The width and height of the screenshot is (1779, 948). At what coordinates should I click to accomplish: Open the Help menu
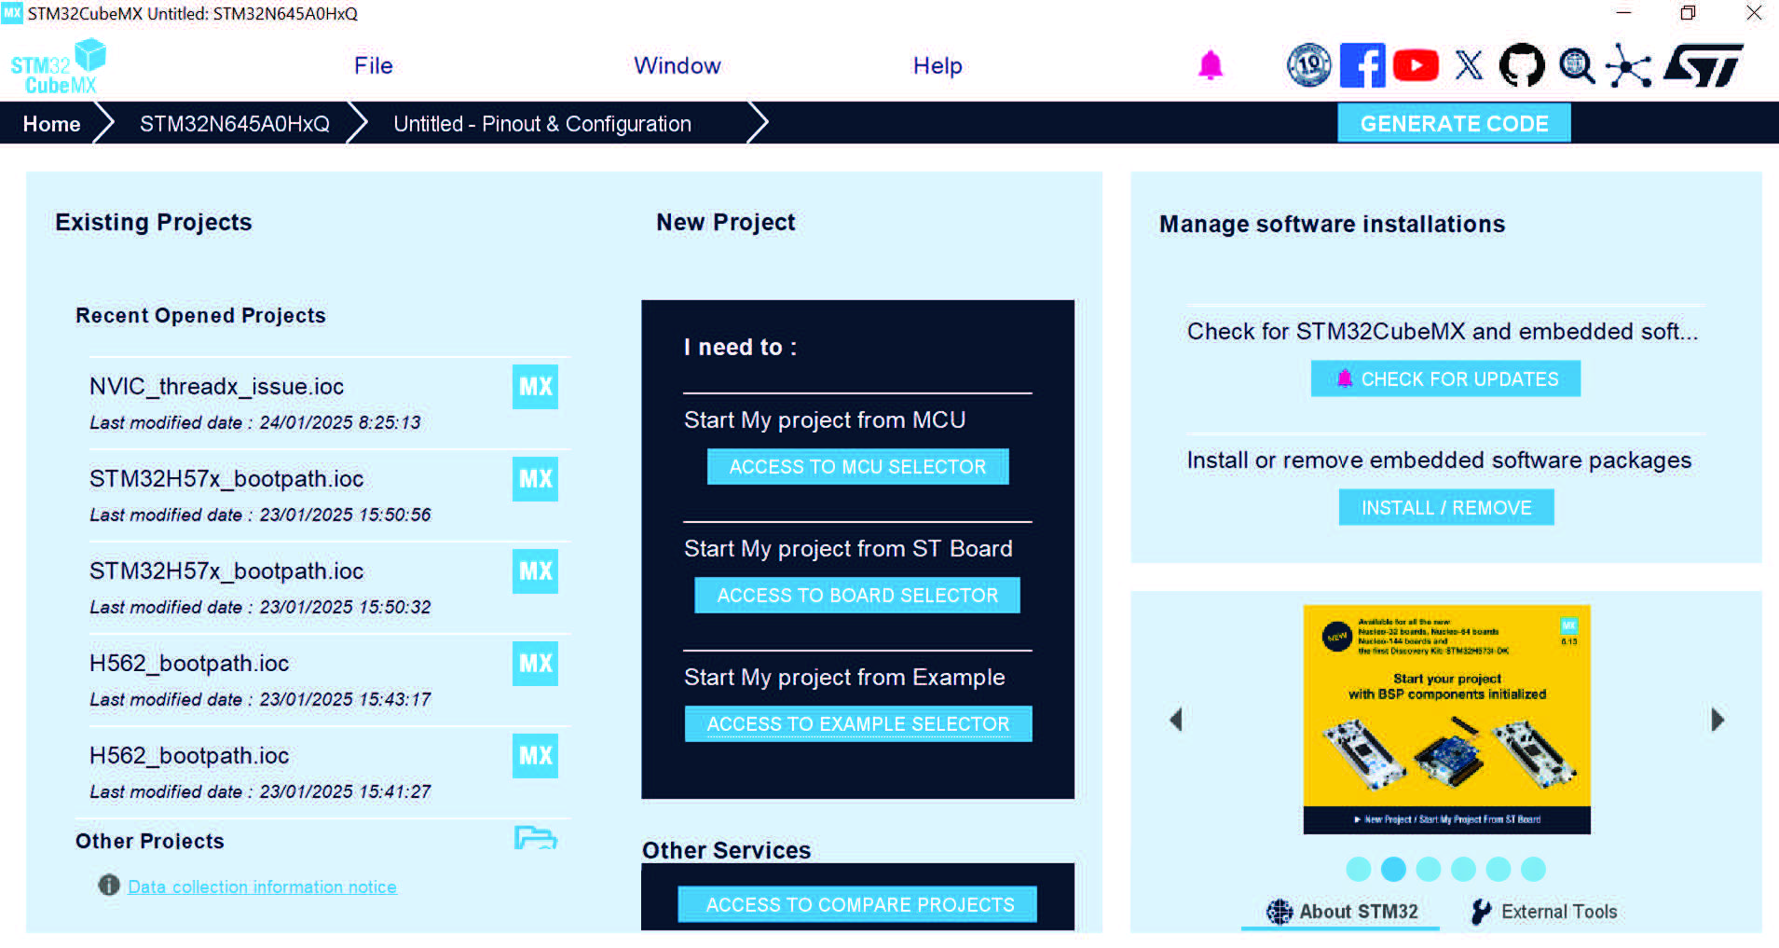(937, 65)
